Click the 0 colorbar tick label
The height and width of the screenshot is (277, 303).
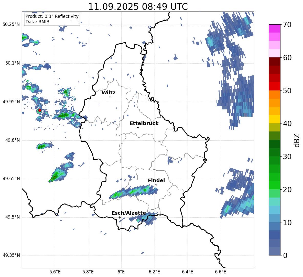tap(285, 255)
